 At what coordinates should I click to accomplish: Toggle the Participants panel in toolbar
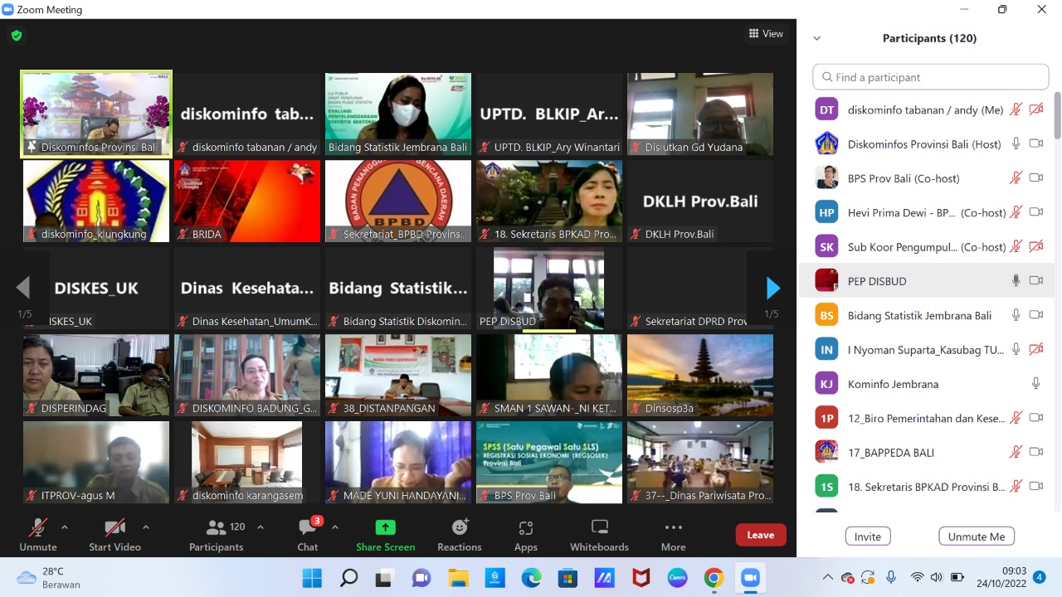tap(217, 535)
